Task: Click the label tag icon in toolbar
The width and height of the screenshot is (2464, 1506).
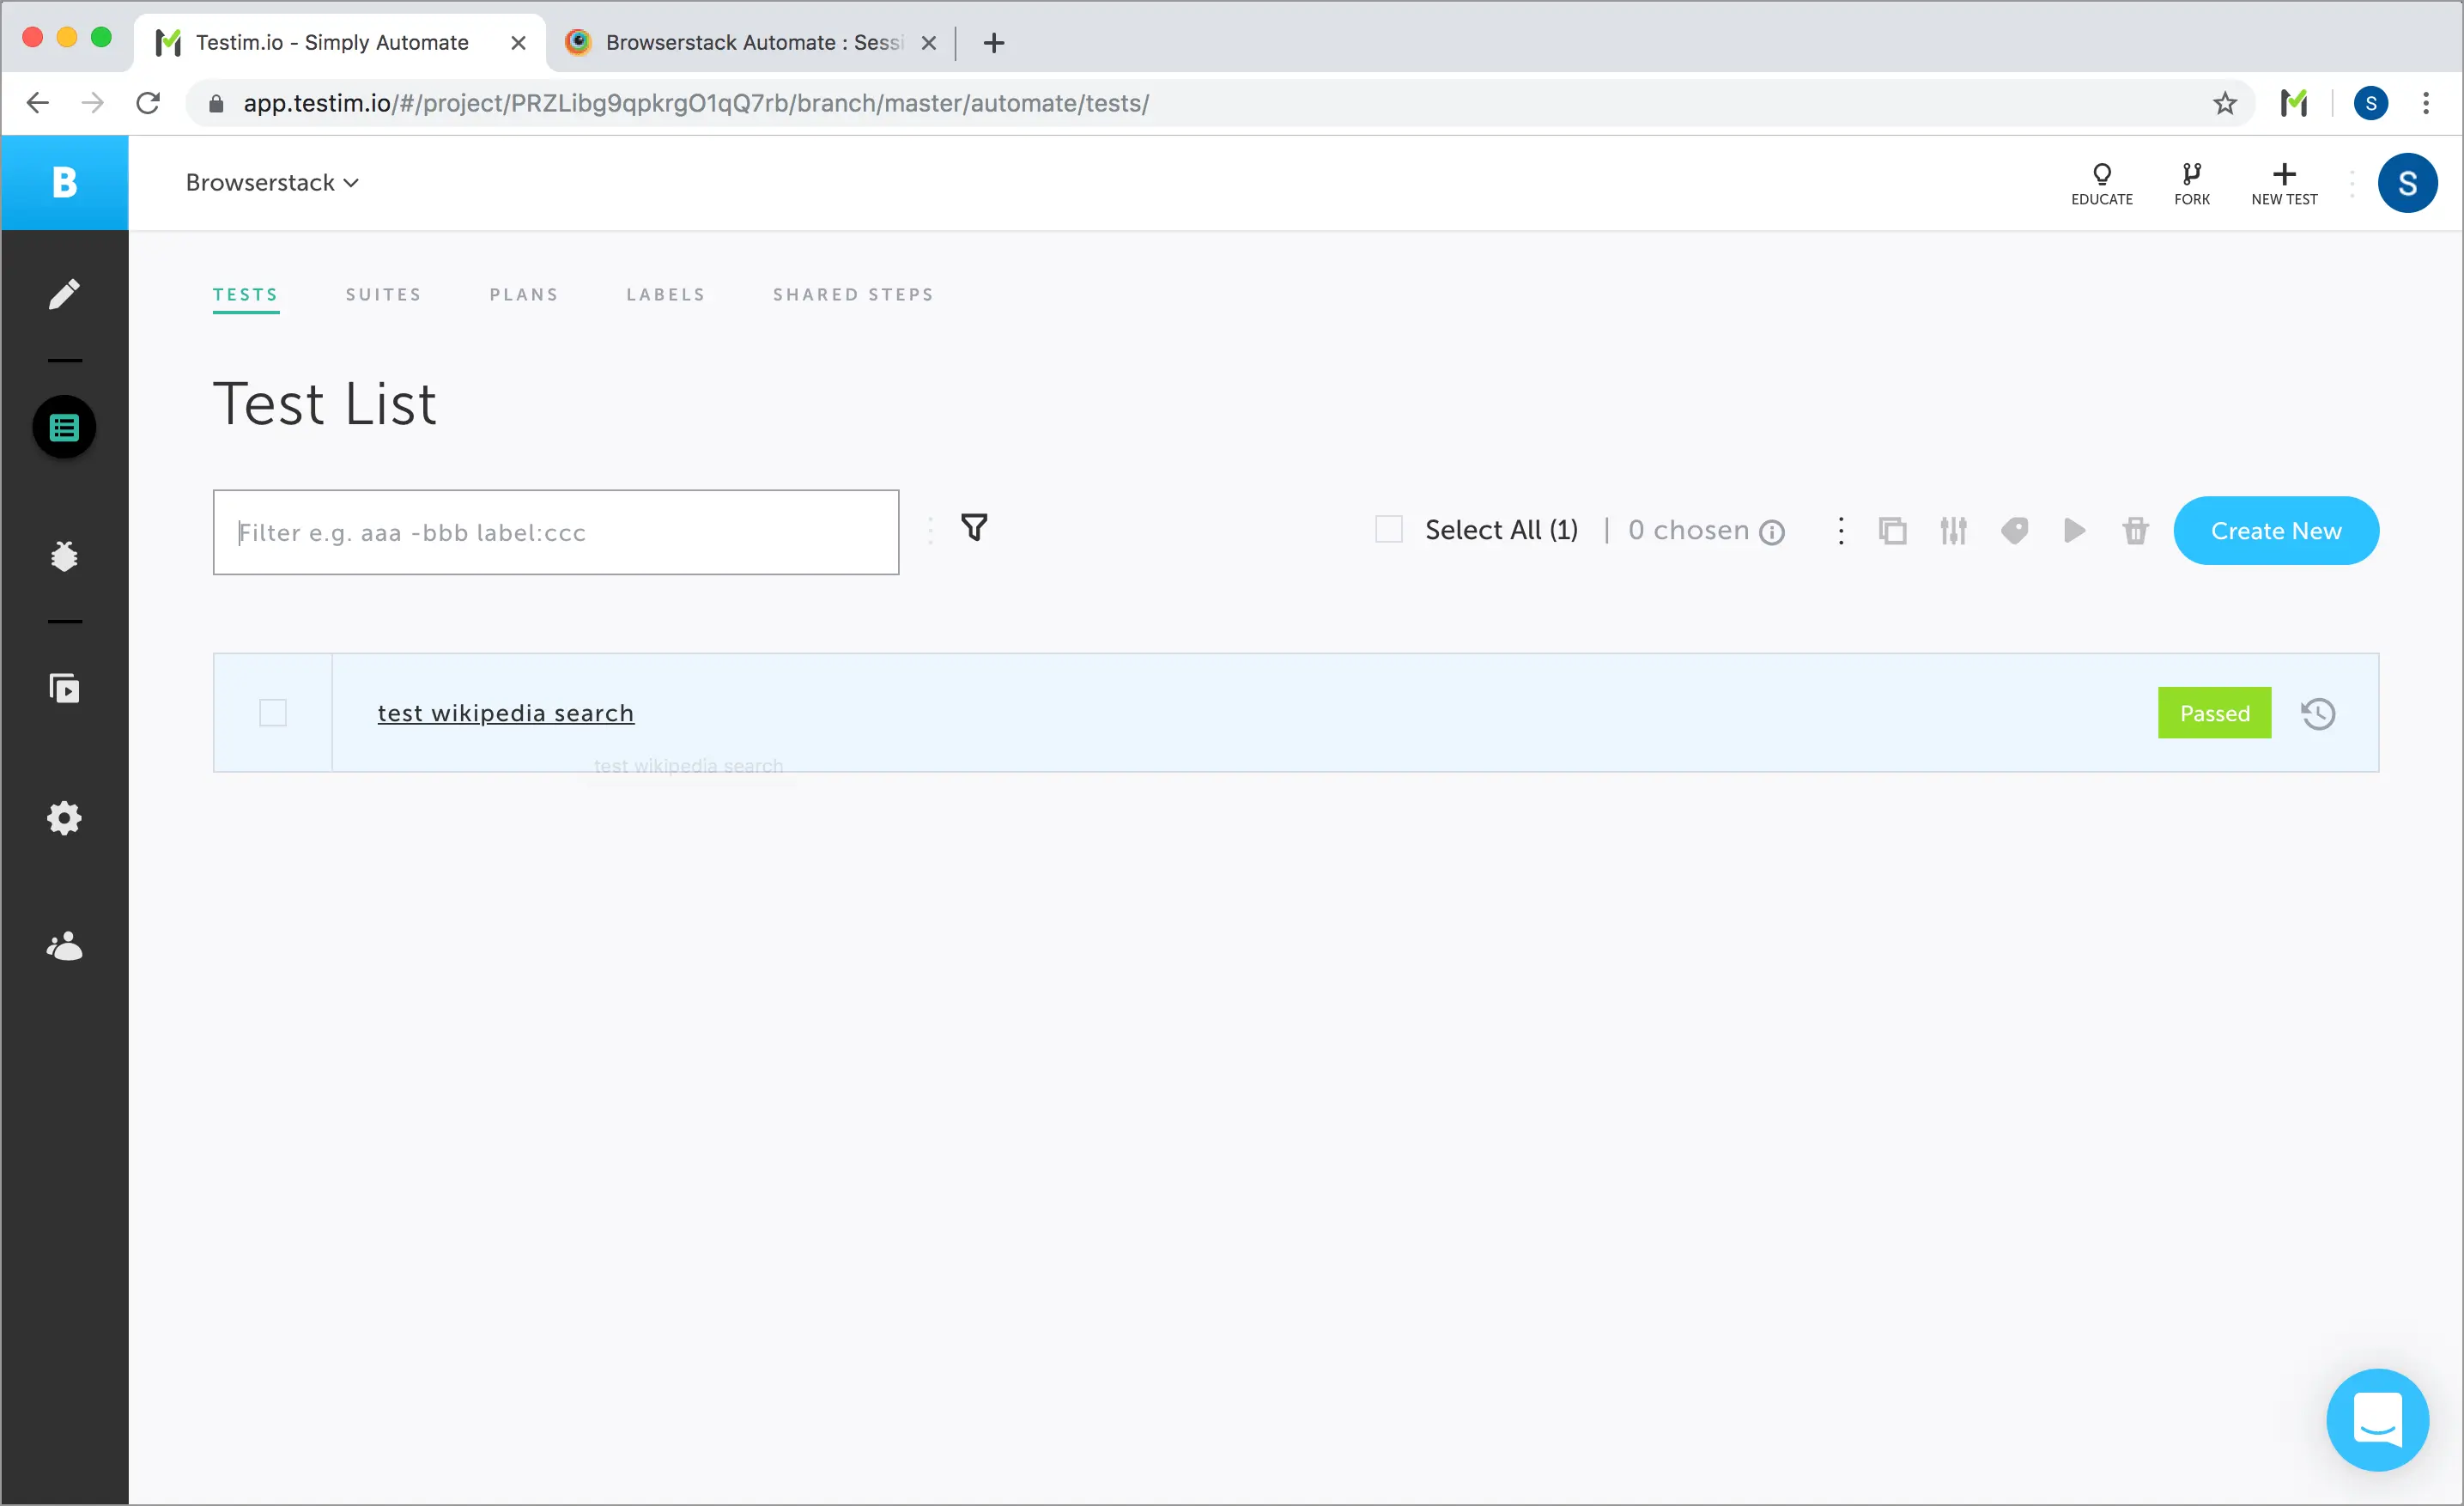Action: coord(2014,530)
